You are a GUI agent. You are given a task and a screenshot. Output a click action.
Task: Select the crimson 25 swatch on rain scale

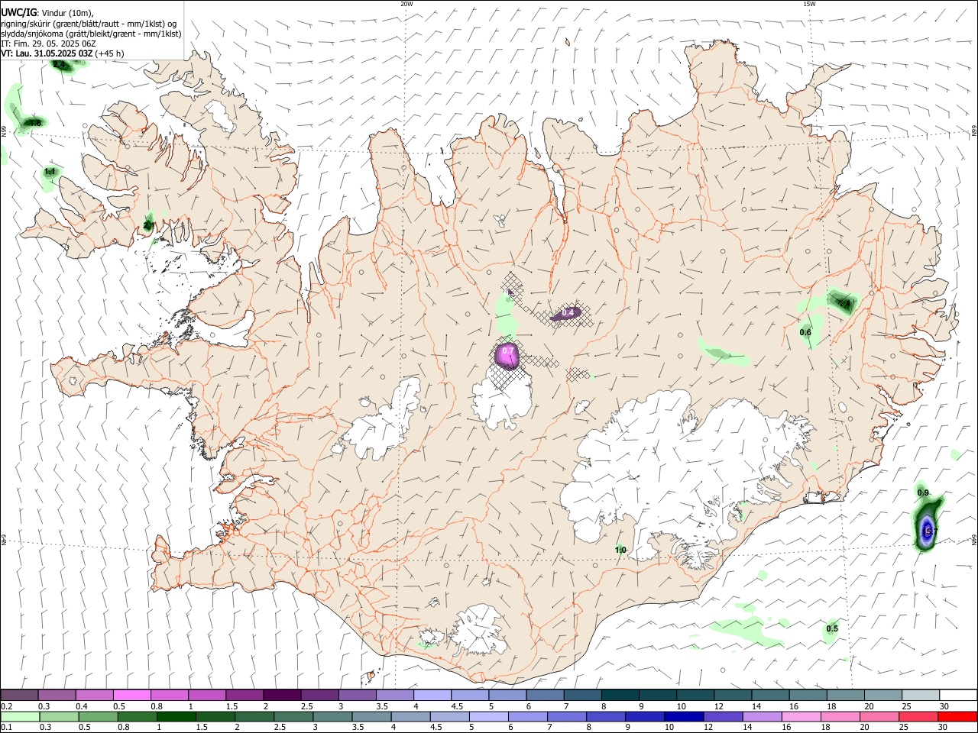coord(918,716)
